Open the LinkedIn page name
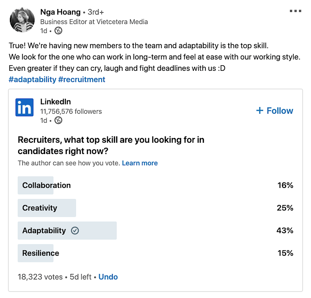The image size is (311, 298). point(55,102)
